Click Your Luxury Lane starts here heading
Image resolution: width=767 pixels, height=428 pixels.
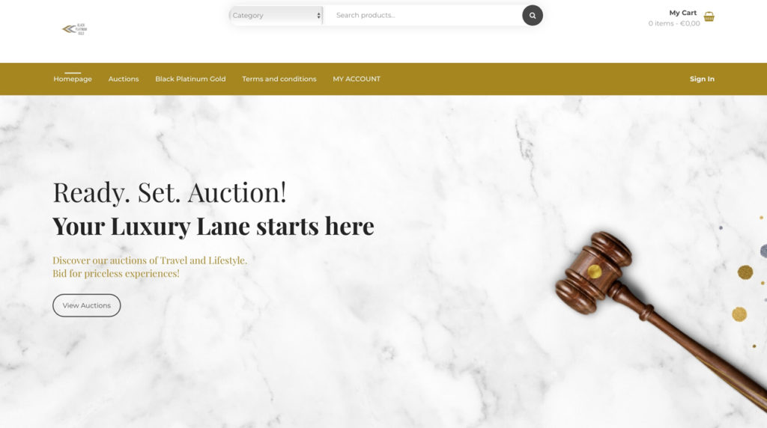point(213,226)
